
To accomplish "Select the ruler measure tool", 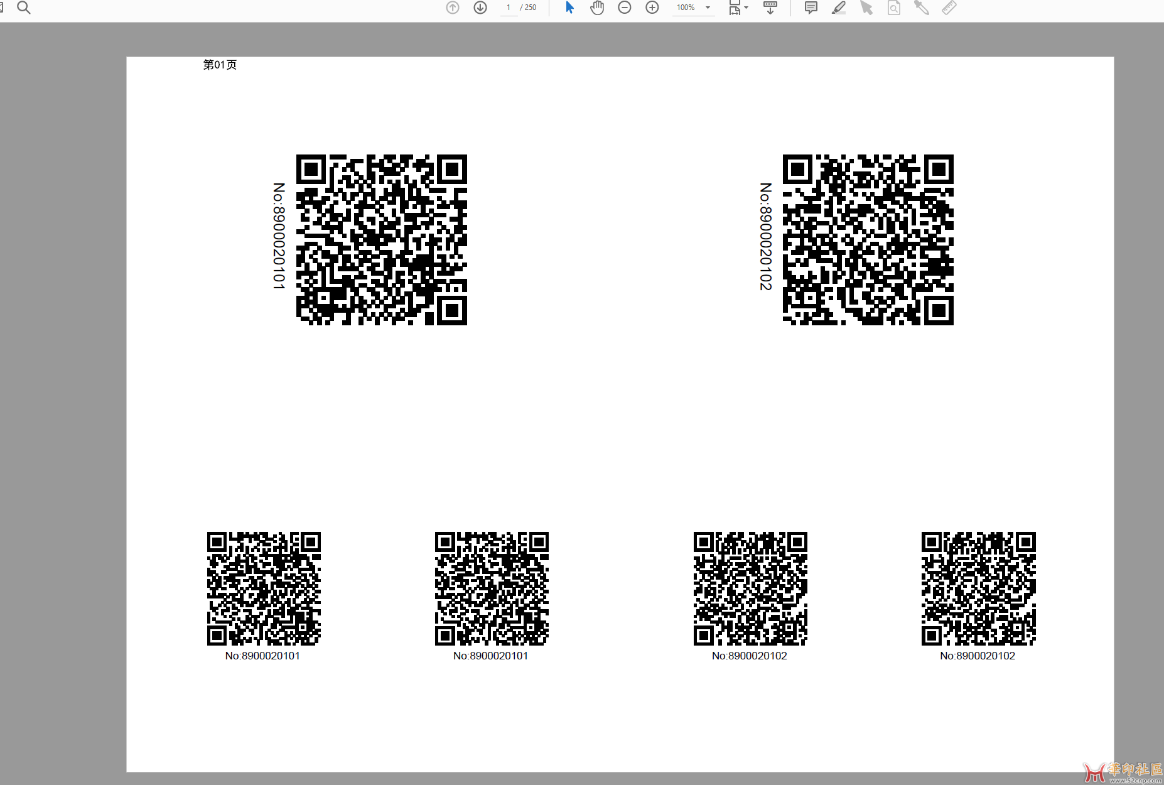I will coord(949,8).
